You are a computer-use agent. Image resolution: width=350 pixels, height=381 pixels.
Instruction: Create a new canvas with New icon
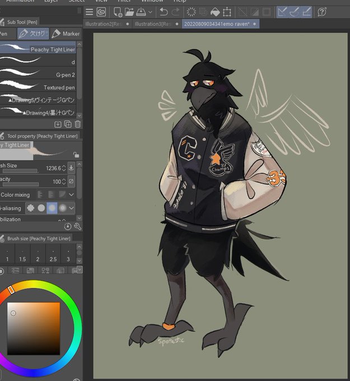click(x=118, y=12)
